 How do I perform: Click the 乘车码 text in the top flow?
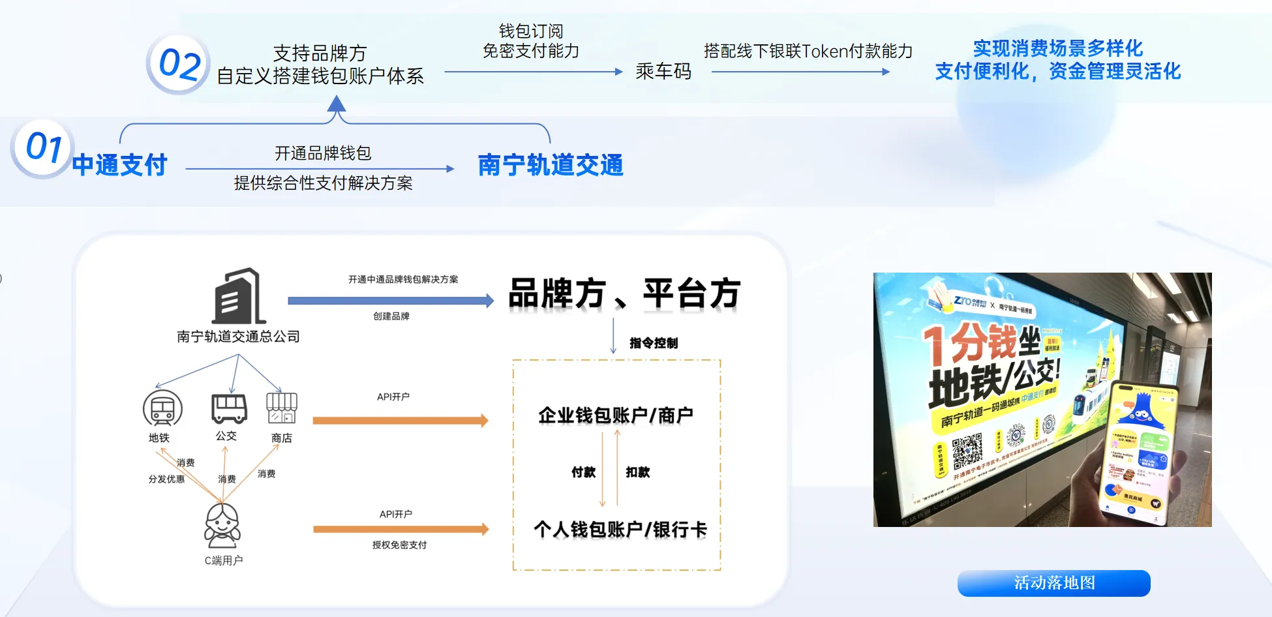663,71
